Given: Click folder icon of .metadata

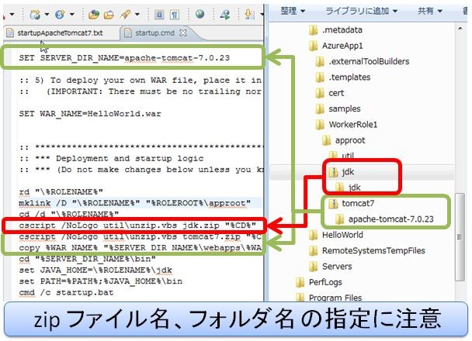Looking at the screenshot, I should click(314, 30).
